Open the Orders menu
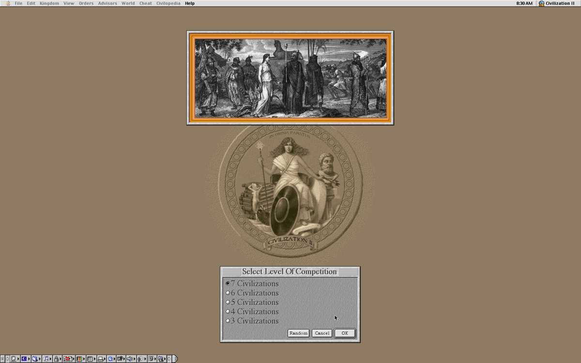The height and width of the screenshot is (363, 581). pos(86,3)
